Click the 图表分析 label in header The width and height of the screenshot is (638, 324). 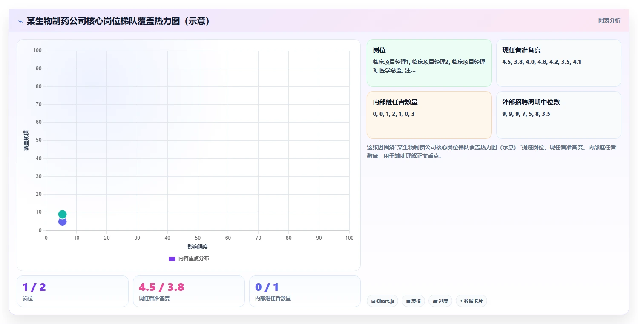(609, 20)
